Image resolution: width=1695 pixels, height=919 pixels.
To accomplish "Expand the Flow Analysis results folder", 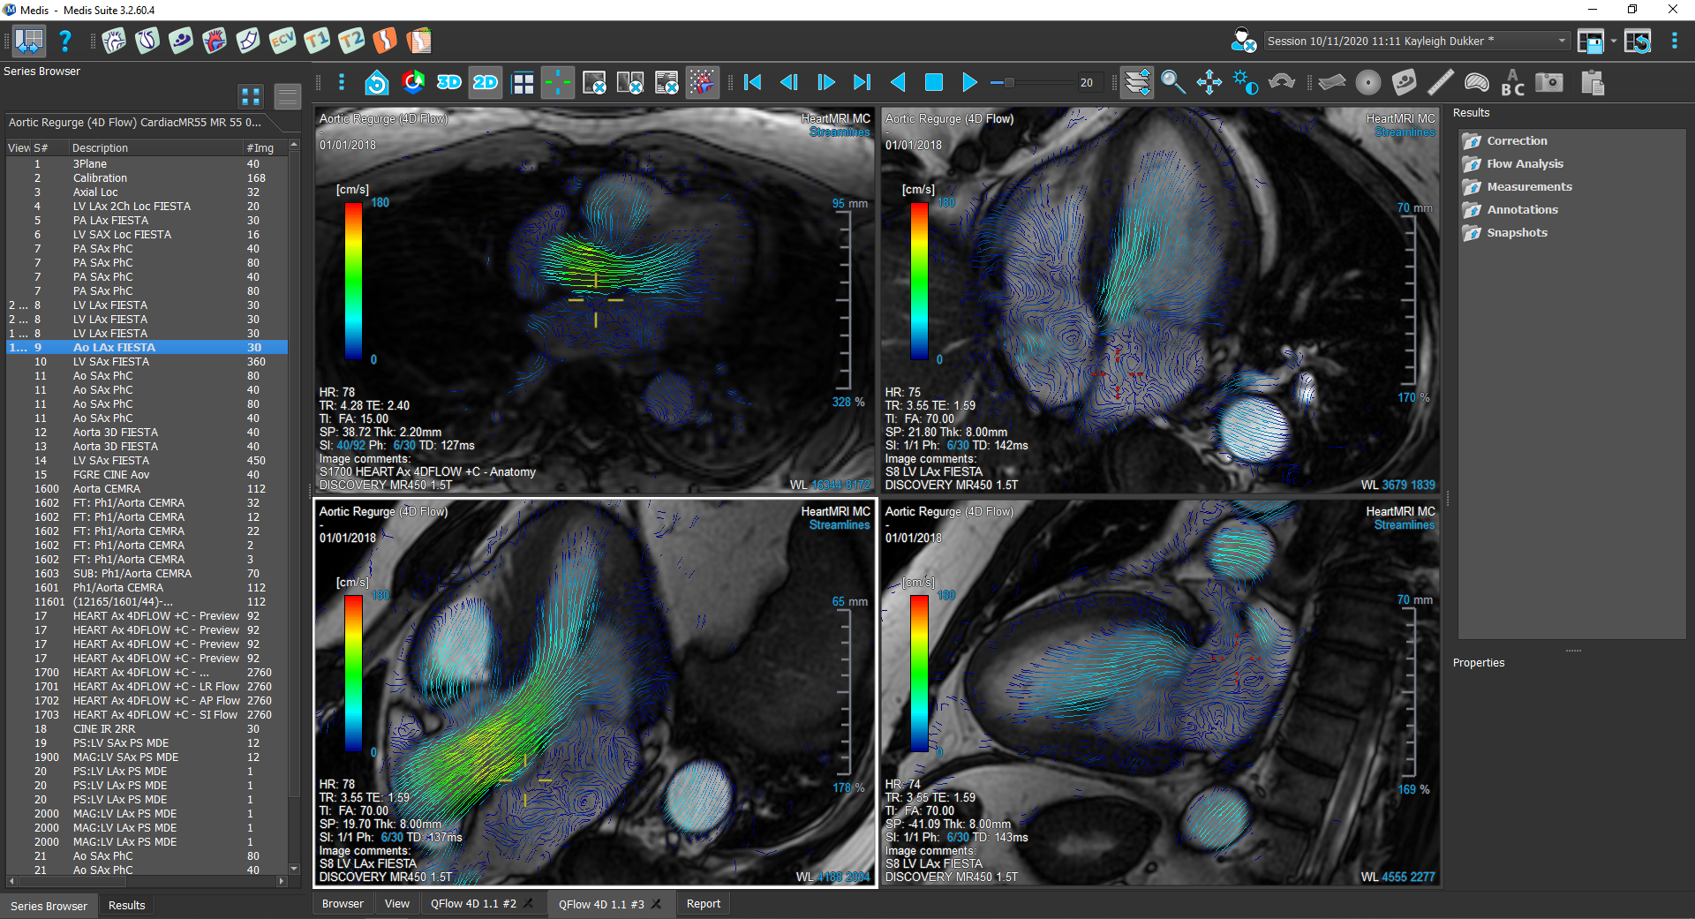I will click(x=1524, y=164).
